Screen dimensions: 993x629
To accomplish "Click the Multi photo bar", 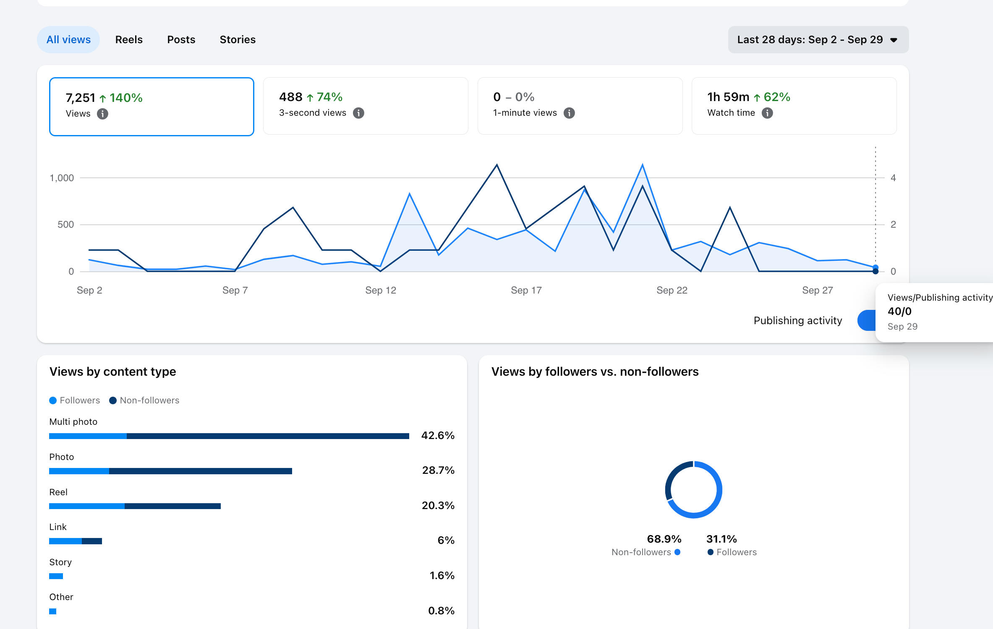I will [229, 436].
